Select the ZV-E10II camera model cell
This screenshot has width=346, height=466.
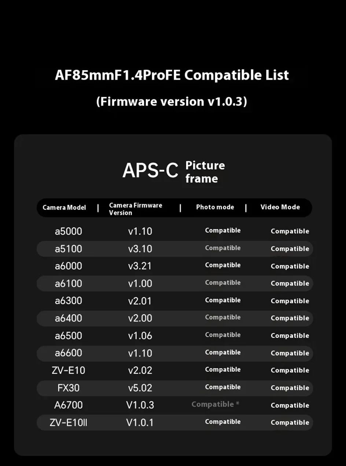click(69, 423)
